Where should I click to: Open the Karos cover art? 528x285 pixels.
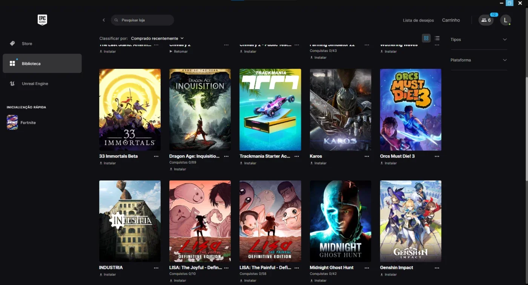pyautogui.click(x=341, y=109)
